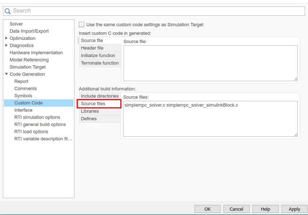This screenshot has width=308, height=215.
Task: Select Solver in the category tree
Action: coord(16,24)
